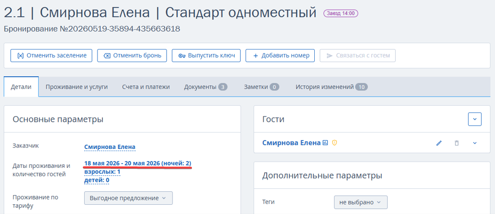Click the Отменить заселение button
495x214 pixels.
pos(51,56)
